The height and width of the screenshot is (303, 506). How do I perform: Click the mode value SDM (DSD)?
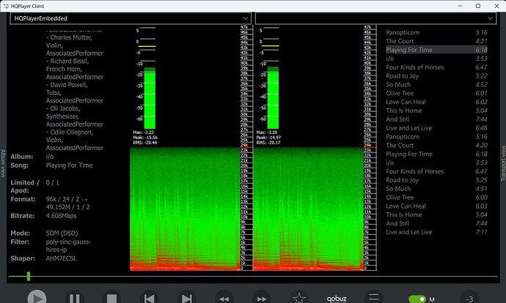tap(62, 233)
